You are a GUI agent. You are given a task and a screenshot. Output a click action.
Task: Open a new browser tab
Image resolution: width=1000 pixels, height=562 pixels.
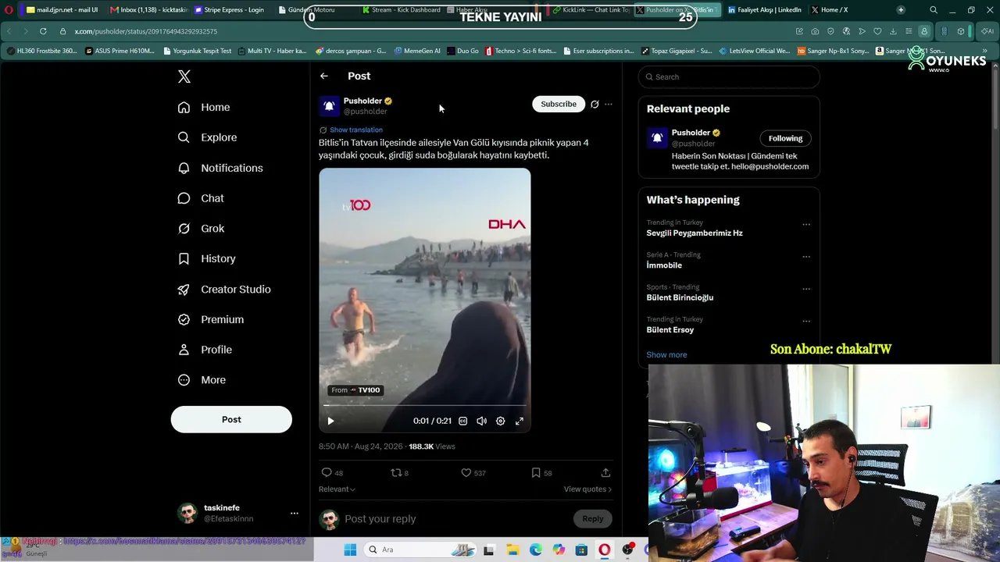(x=901, y=10)
